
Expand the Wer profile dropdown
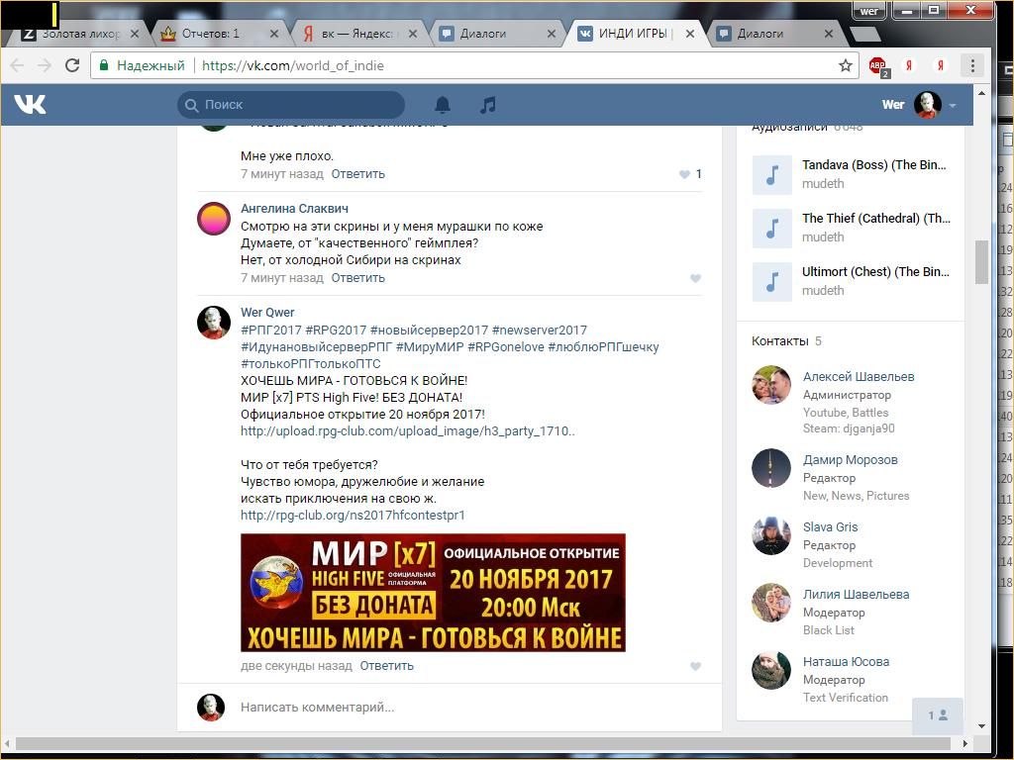(x=952, y=105)
